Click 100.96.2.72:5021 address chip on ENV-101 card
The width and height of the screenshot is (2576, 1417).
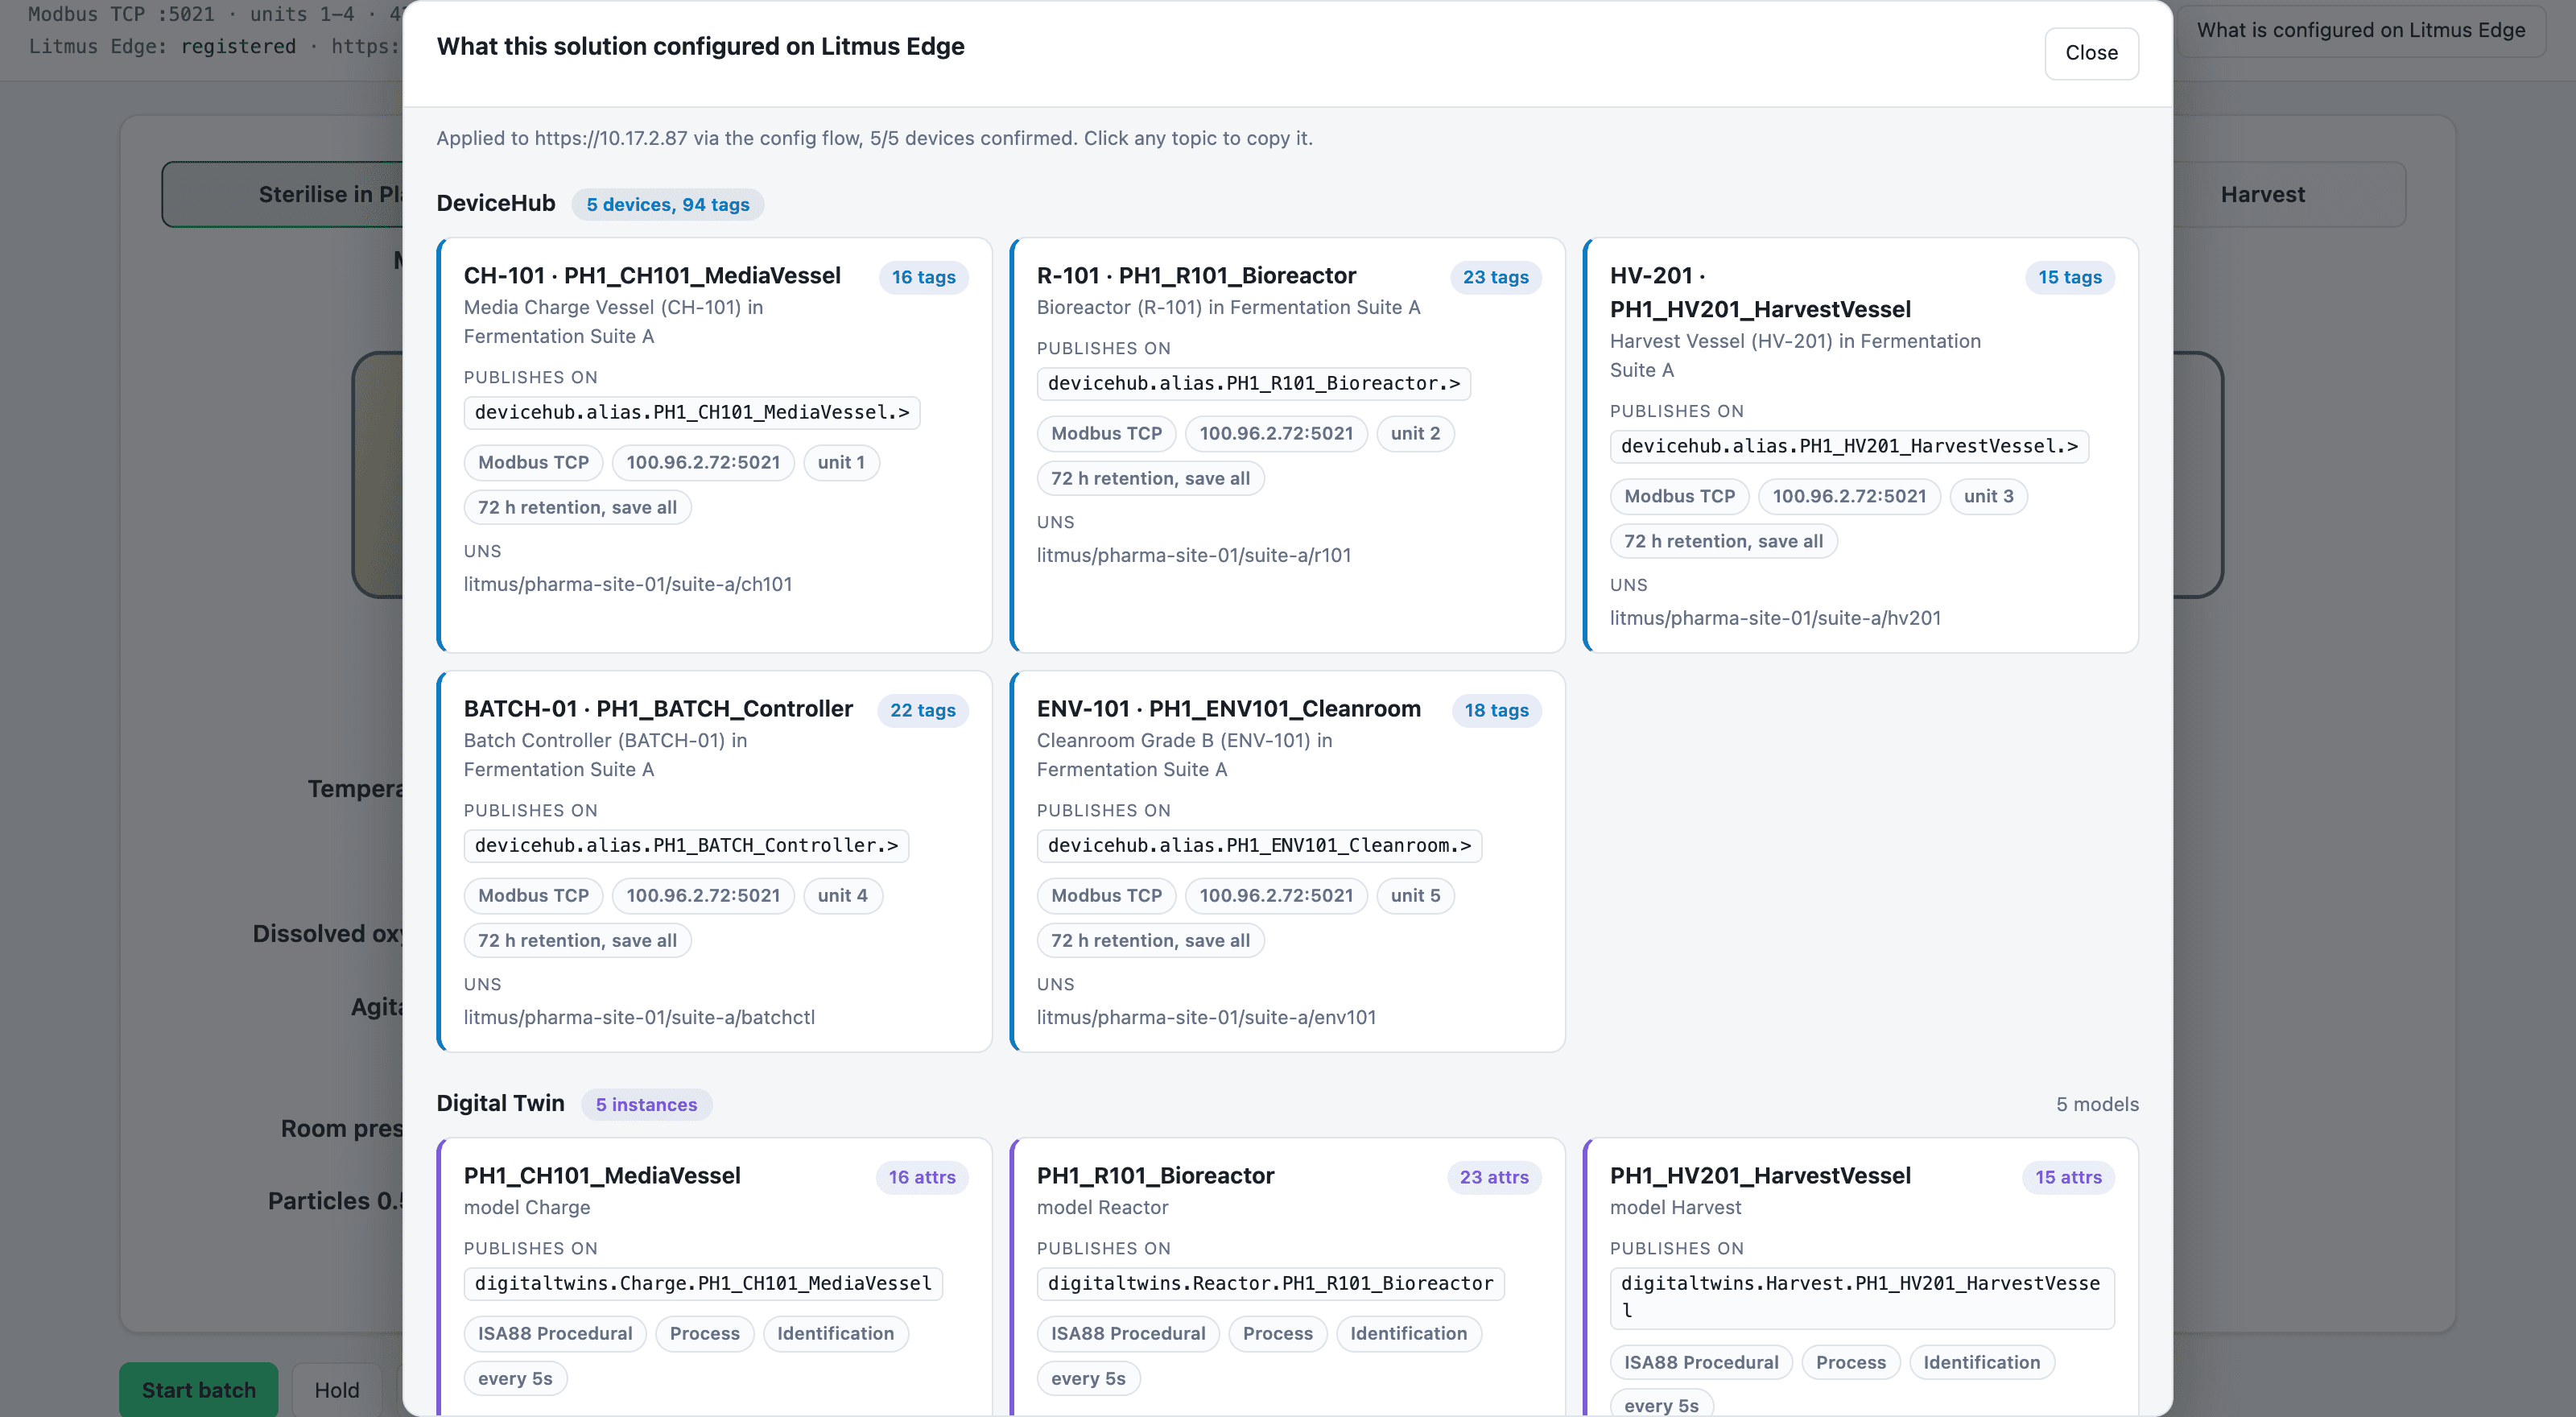[1276, 895]
